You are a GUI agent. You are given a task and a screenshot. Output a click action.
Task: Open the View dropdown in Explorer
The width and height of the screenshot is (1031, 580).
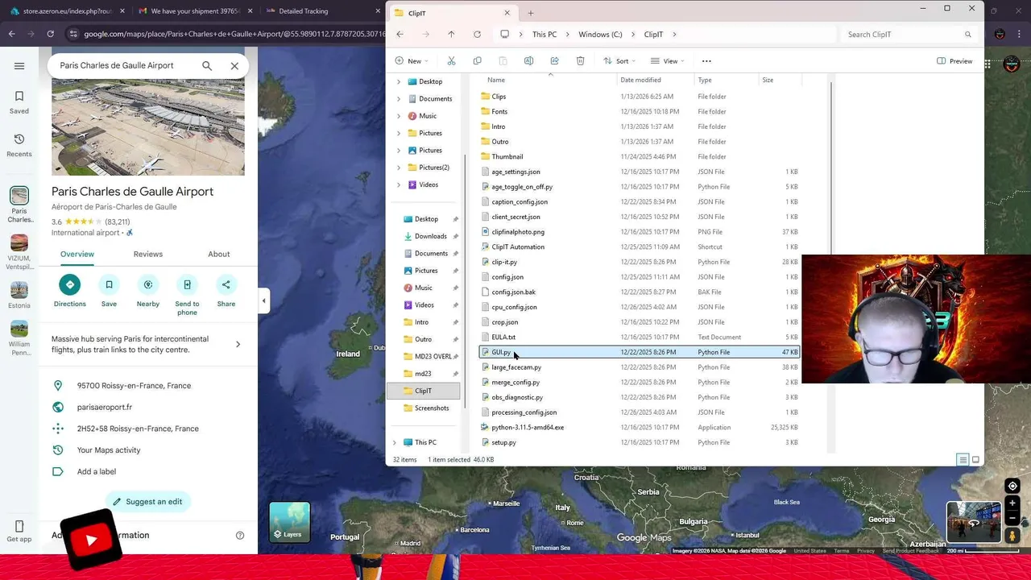point(669,61)
